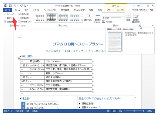Click the 100% zoom level
157x114 pixels.
[149, 111]
